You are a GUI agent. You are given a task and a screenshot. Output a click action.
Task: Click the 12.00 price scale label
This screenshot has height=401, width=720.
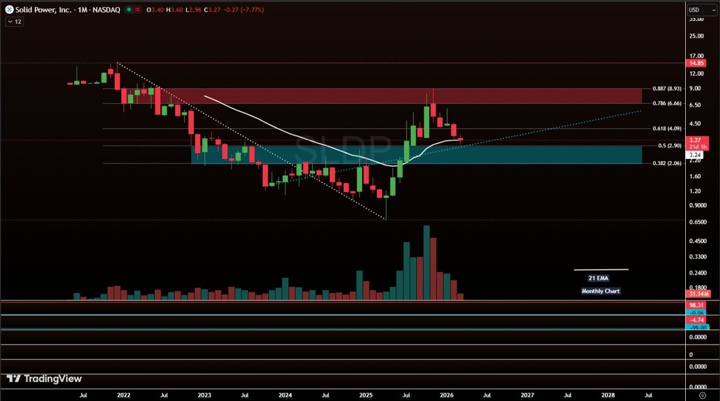coord(697,73)
